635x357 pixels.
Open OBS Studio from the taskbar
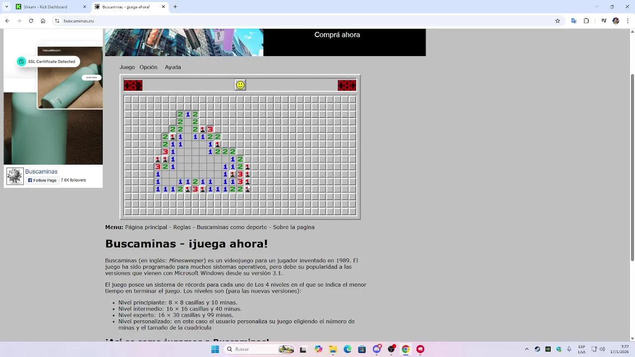tap(391, 349)
